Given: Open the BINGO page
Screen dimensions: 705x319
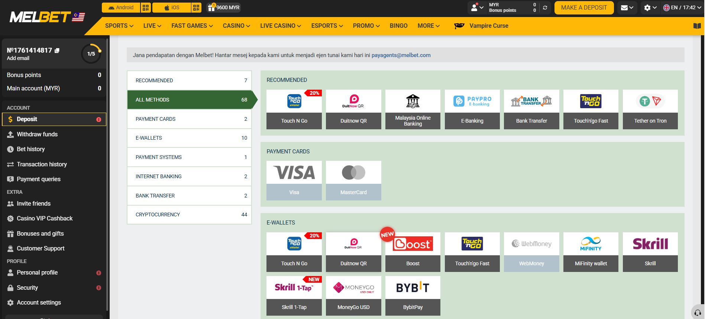Looking at the screenshot, I should click(x=398, y=26).
